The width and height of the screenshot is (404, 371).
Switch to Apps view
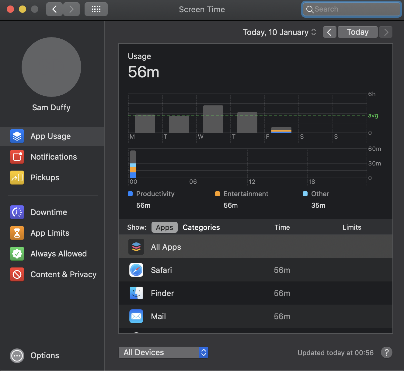click(x=165, y=228)
